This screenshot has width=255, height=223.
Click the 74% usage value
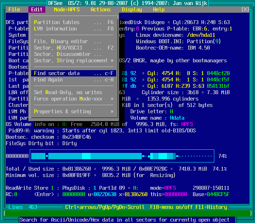click(x=222, y=156)
